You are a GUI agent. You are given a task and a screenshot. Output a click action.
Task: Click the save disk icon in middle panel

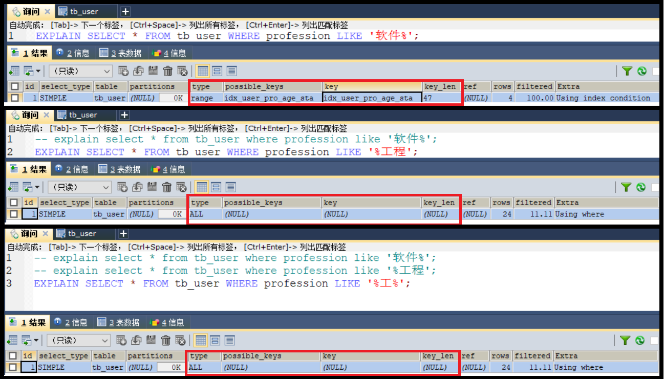pyautogui.click(x=152, y=187)
